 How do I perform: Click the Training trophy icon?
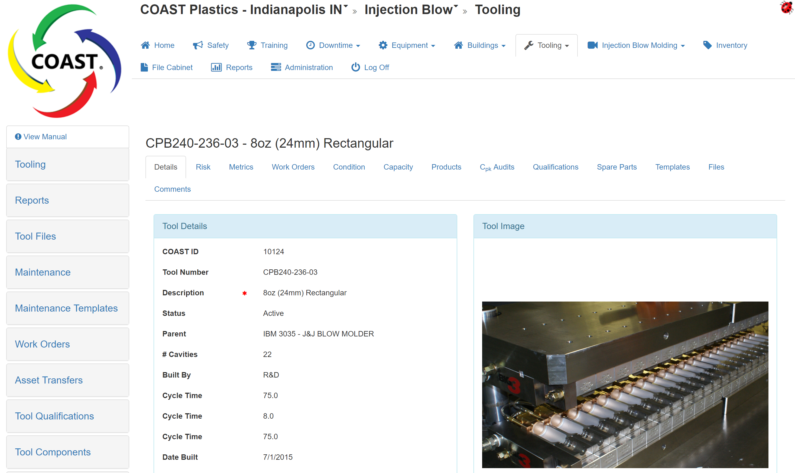(x=251, y=45)
